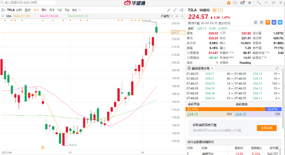
Task: Open the 不复权 adjustment dropdown
Action: [167, 16]
